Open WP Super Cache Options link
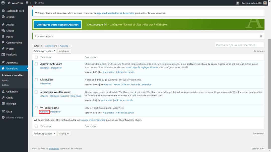 click(x=44, y=112)
